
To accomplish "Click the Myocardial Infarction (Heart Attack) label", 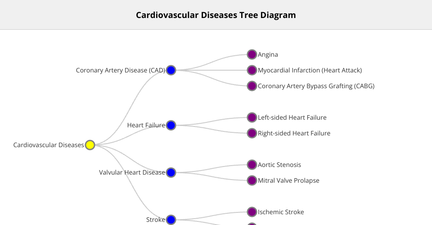I will pyautogui.click(x=310, y=70).
